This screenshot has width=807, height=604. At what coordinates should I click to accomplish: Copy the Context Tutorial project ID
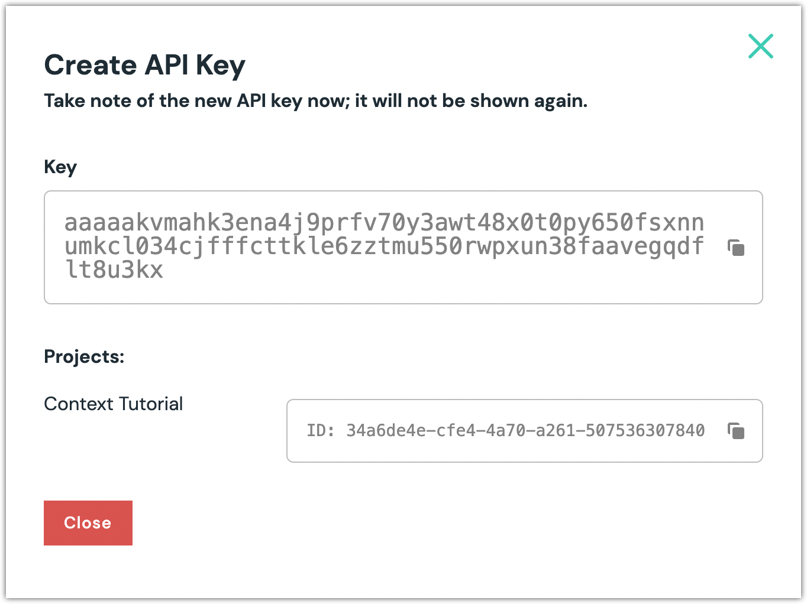click(x=736, y=431)
